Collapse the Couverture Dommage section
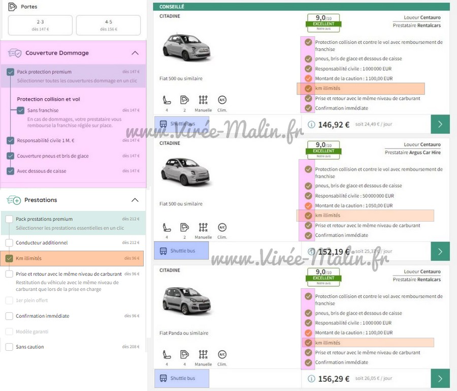Image resolution: width=457 pixels, height=391 pixels. (135, 53)
